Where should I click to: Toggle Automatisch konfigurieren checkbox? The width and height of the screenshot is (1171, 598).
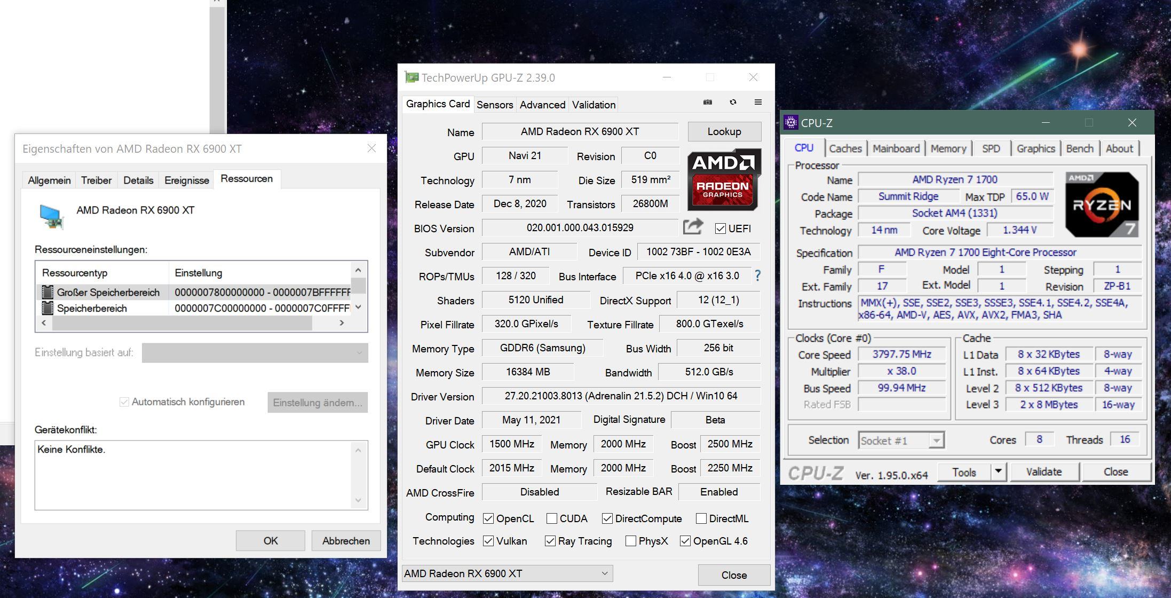point(124,402)
